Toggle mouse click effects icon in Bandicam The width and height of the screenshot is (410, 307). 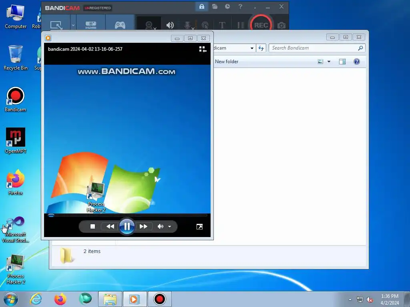205,25
